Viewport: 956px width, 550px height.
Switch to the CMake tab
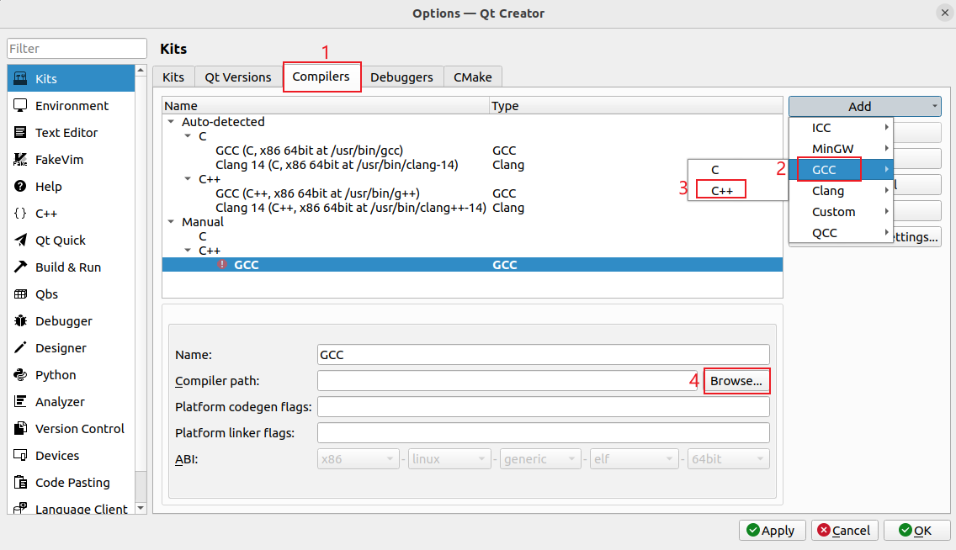pyautogui.click(x=472, y=77)
